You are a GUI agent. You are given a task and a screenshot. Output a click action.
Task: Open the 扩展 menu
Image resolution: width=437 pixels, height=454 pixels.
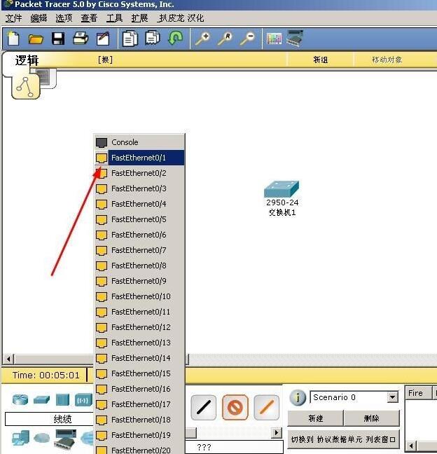click(140, 18)
